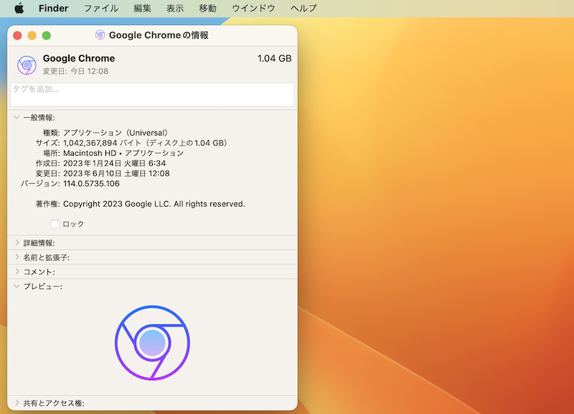Expand the 名前と拡張子 section
Image resolution: width=574 pixels, height=414 pixels.
point(17,258)
